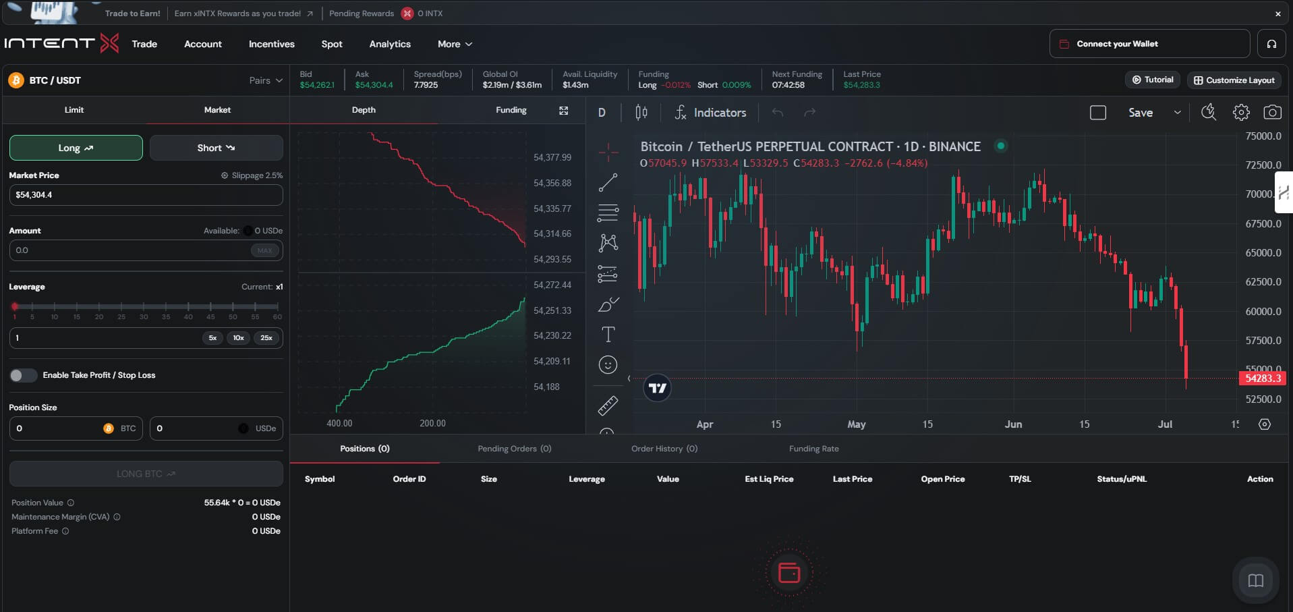The height and width of the screenshot is (612, 1293).
Task: Click Connect your Wallet button
Action: [x=1149, y=44]
